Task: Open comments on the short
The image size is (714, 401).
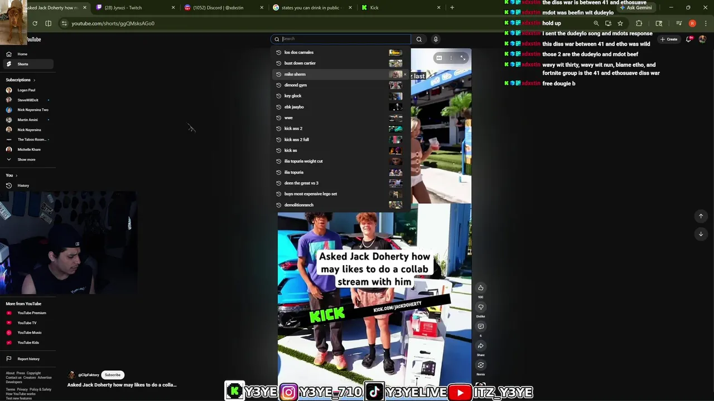Action: click(x=480, y=326)
